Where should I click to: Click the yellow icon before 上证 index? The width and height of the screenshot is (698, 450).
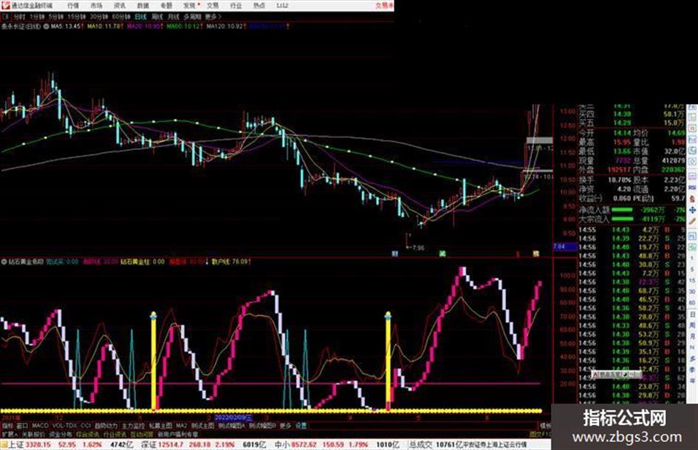[x=4, y=445]
